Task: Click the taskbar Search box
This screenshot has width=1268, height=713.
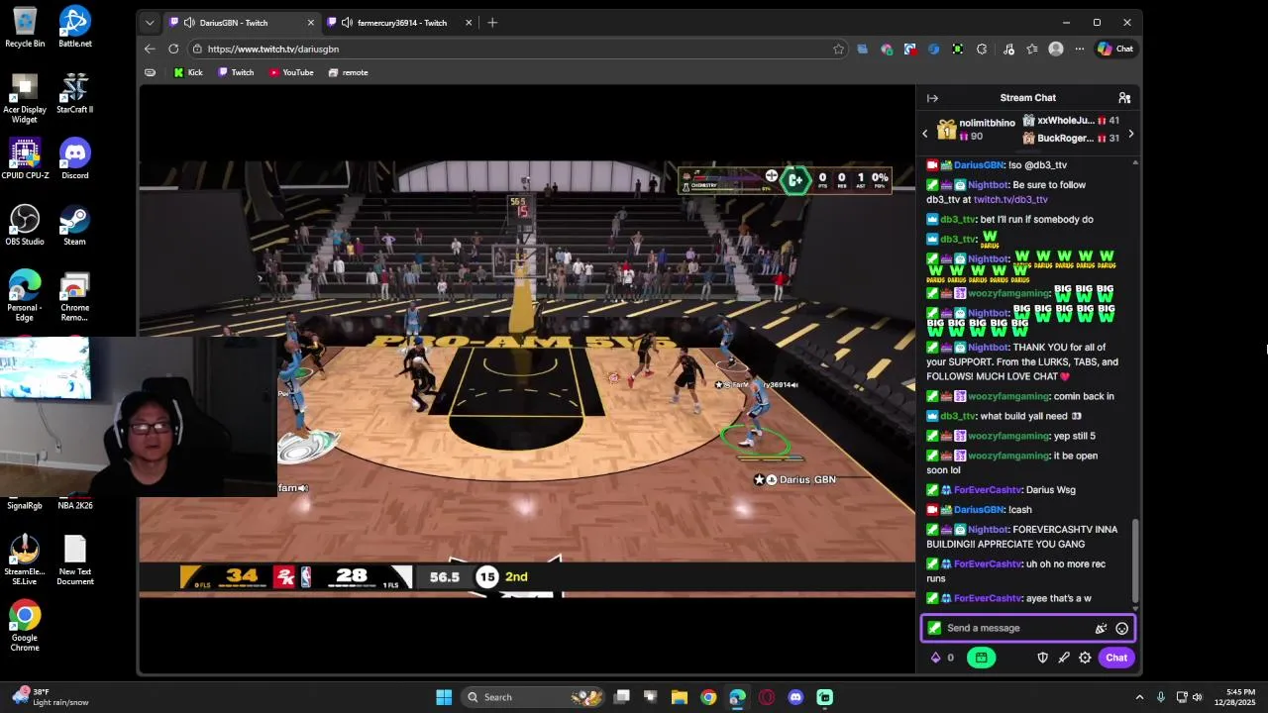Action: pos(535,697)
